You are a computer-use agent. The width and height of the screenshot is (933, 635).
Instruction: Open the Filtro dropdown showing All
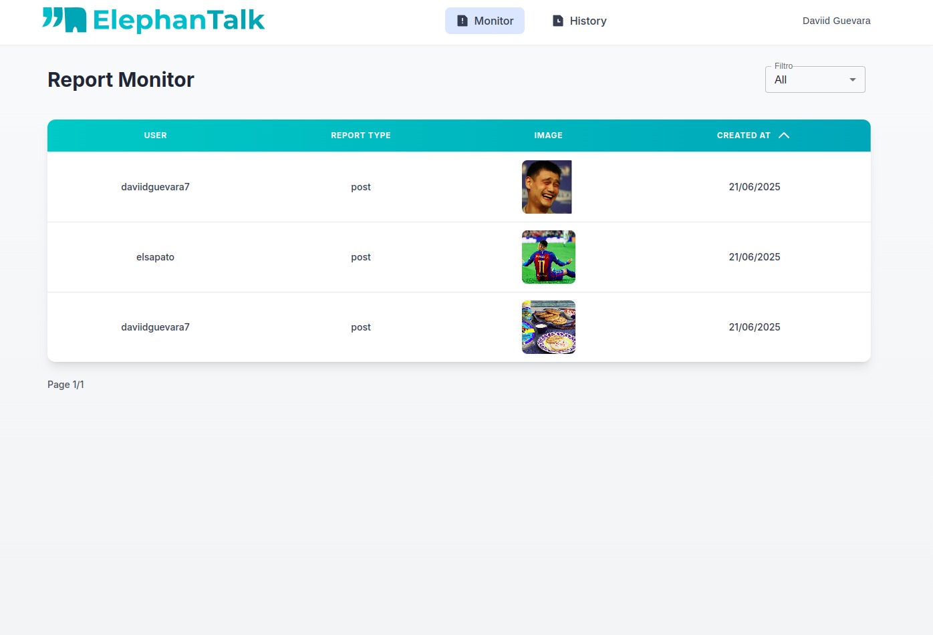807,80
